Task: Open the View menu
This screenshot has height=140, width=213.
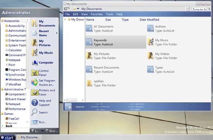Action: 84,14
